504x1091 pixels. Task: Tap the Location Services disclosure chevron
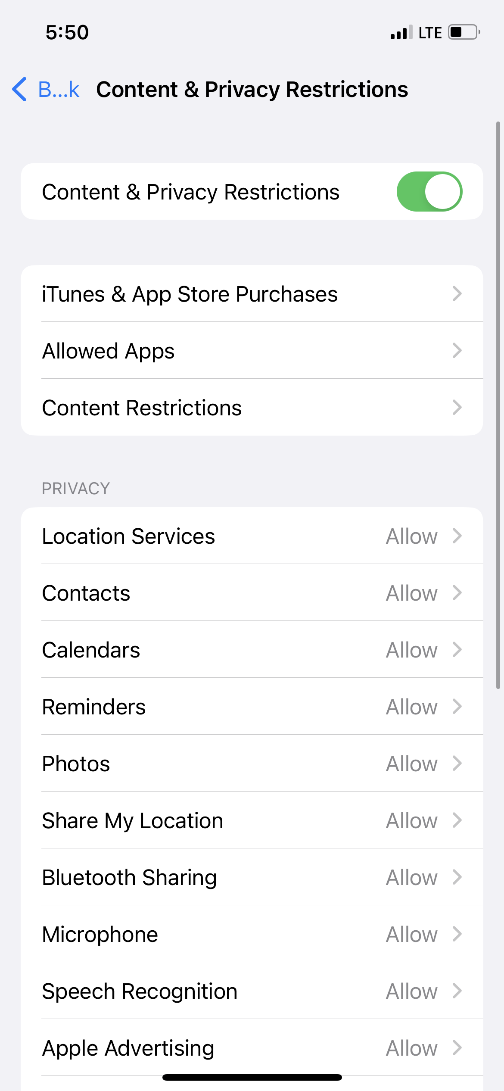(457, 536)
